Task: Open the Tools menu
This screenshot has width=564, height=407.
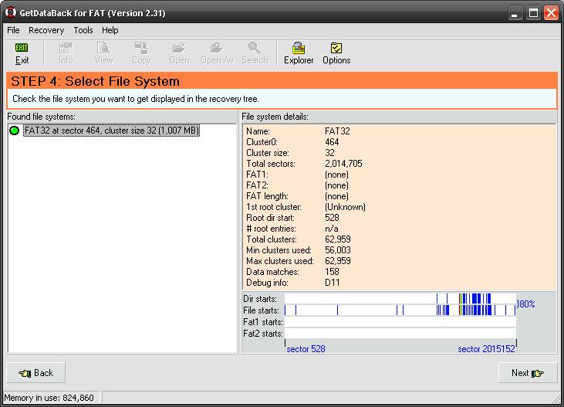Action: [x=83, y=30]
